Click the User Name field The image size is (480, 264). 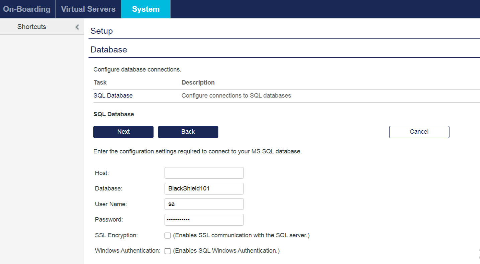[x=204, y=204]
